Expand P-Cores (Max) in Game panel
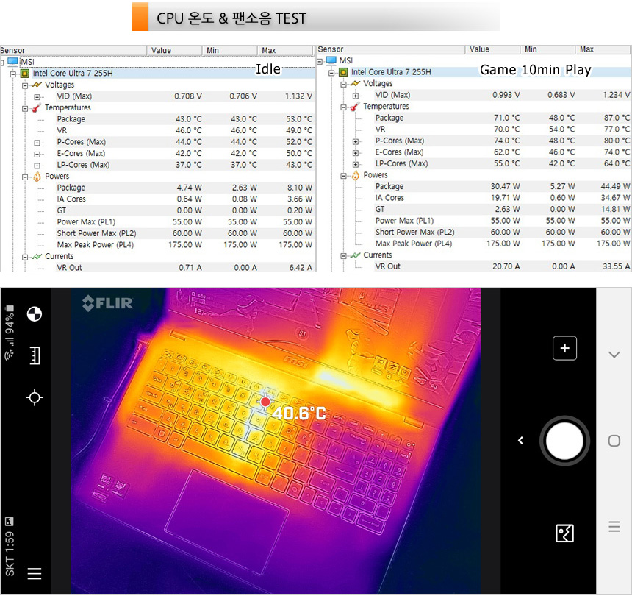The width and height of the screenshot is (632, 596). pyautogui.click(x=356, y=141)
